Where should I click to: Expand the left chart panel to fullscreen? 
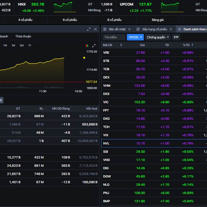(x=89, y=29)
